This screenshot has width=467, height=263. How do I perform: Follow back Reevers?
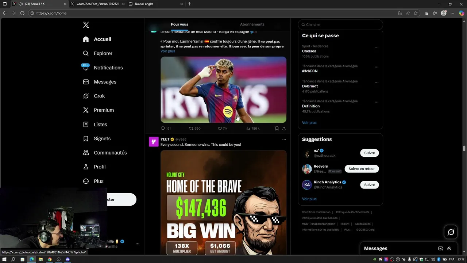pos(362,169)
